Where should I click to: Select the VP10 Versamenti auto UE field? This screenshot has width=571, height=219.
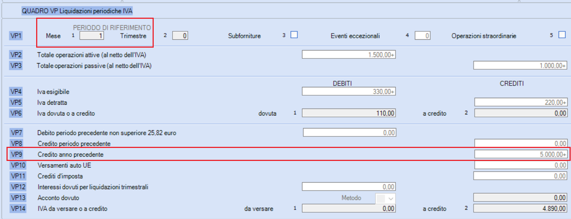(x=521, y=165)
